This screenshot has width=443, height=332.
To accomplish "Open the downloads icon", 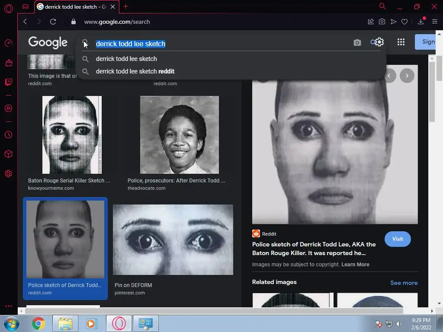I will 421,22.
